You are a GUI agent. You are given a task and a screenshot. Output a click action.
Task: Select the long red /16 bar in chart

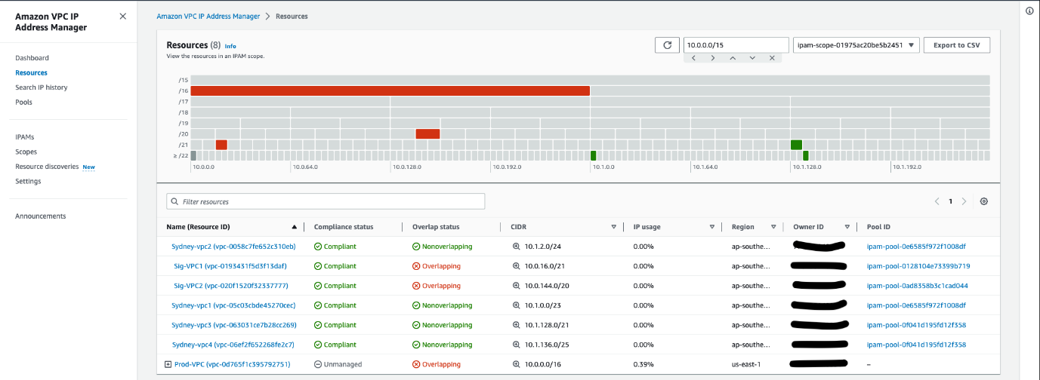(390, 90)
